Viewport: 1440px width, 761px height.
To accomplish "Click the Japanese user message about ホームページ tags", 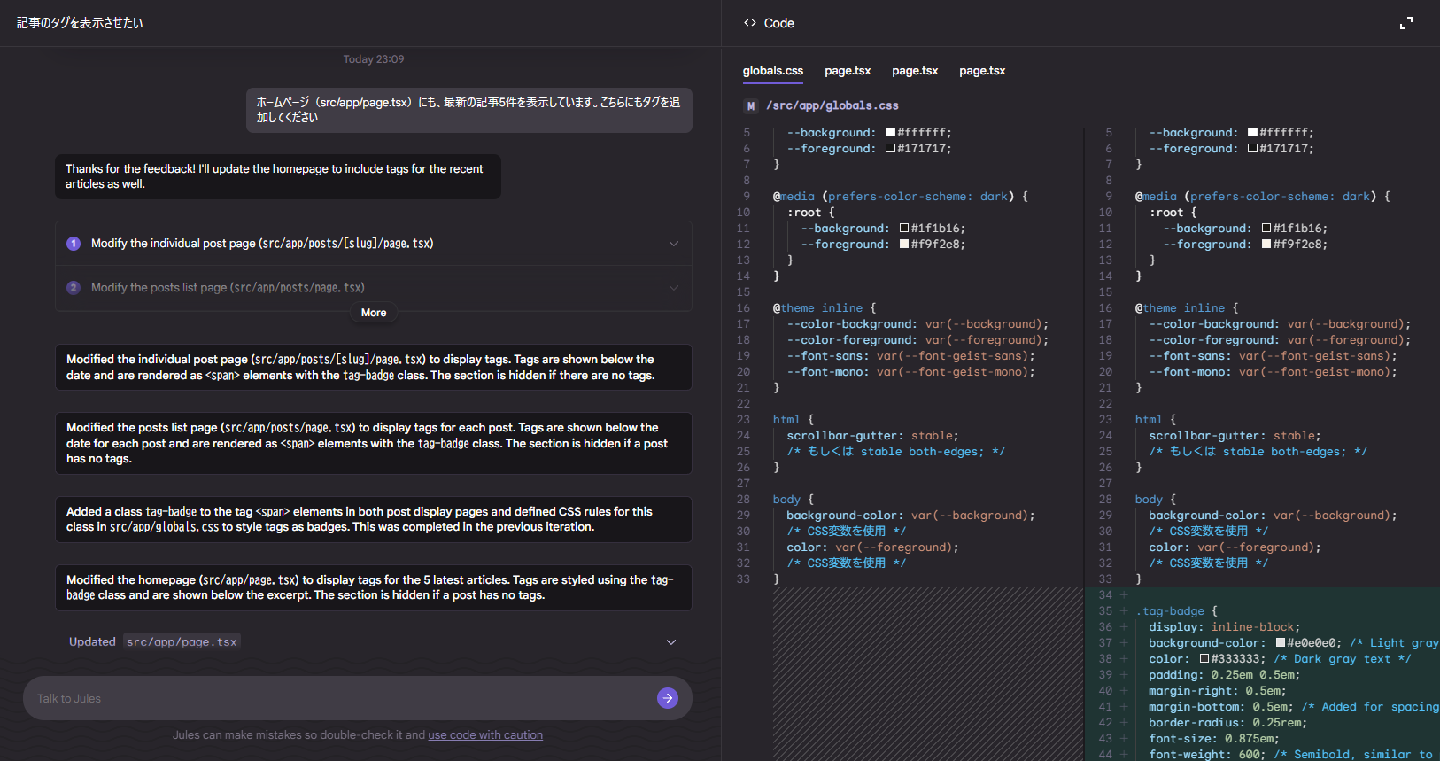I will [469, 110].
